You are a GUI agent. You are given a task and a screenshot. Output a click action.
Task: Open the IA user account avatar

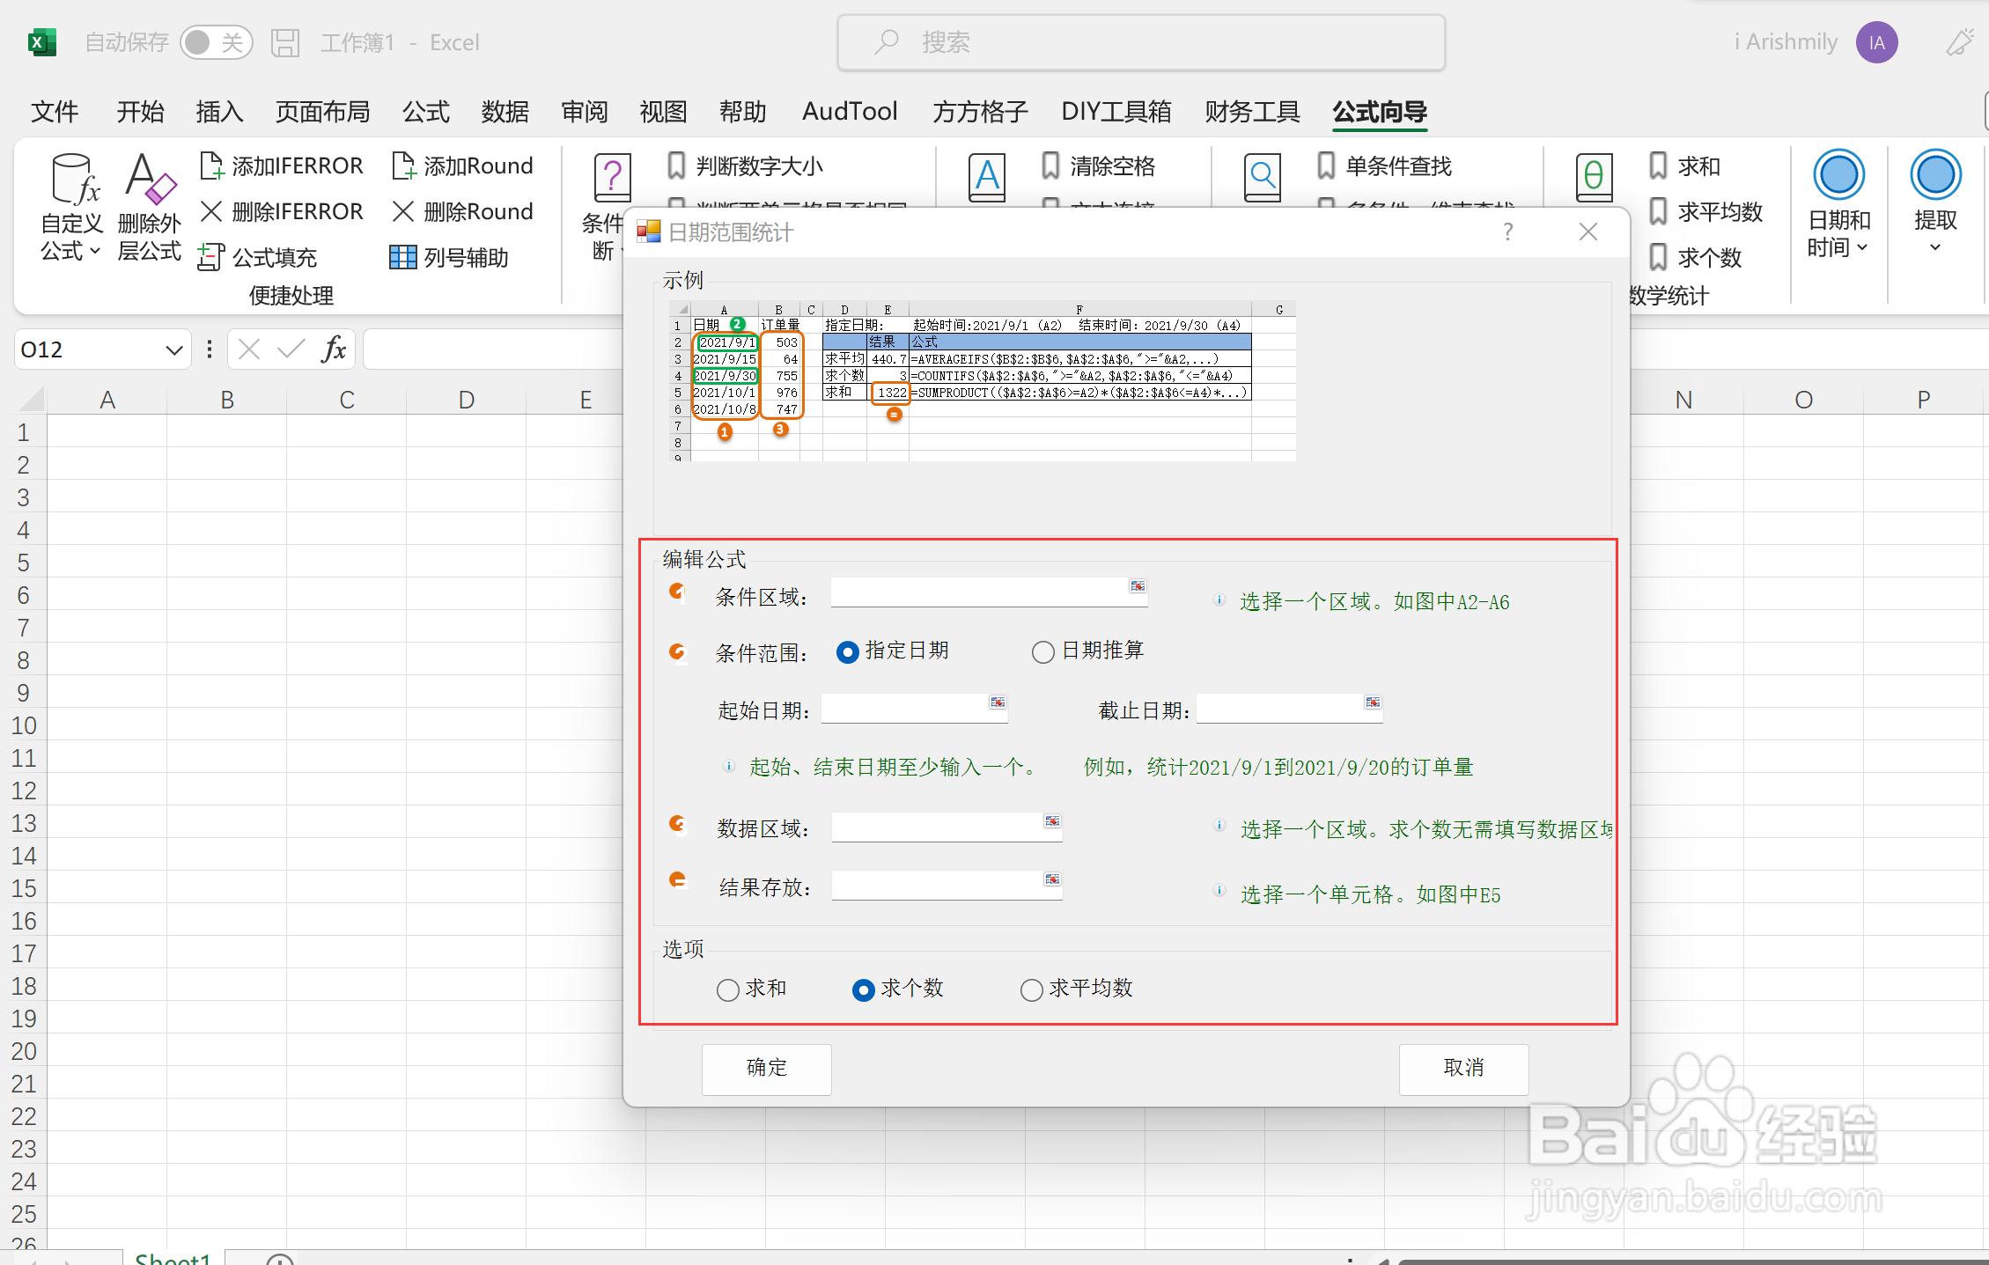[x=1876, y=42]
